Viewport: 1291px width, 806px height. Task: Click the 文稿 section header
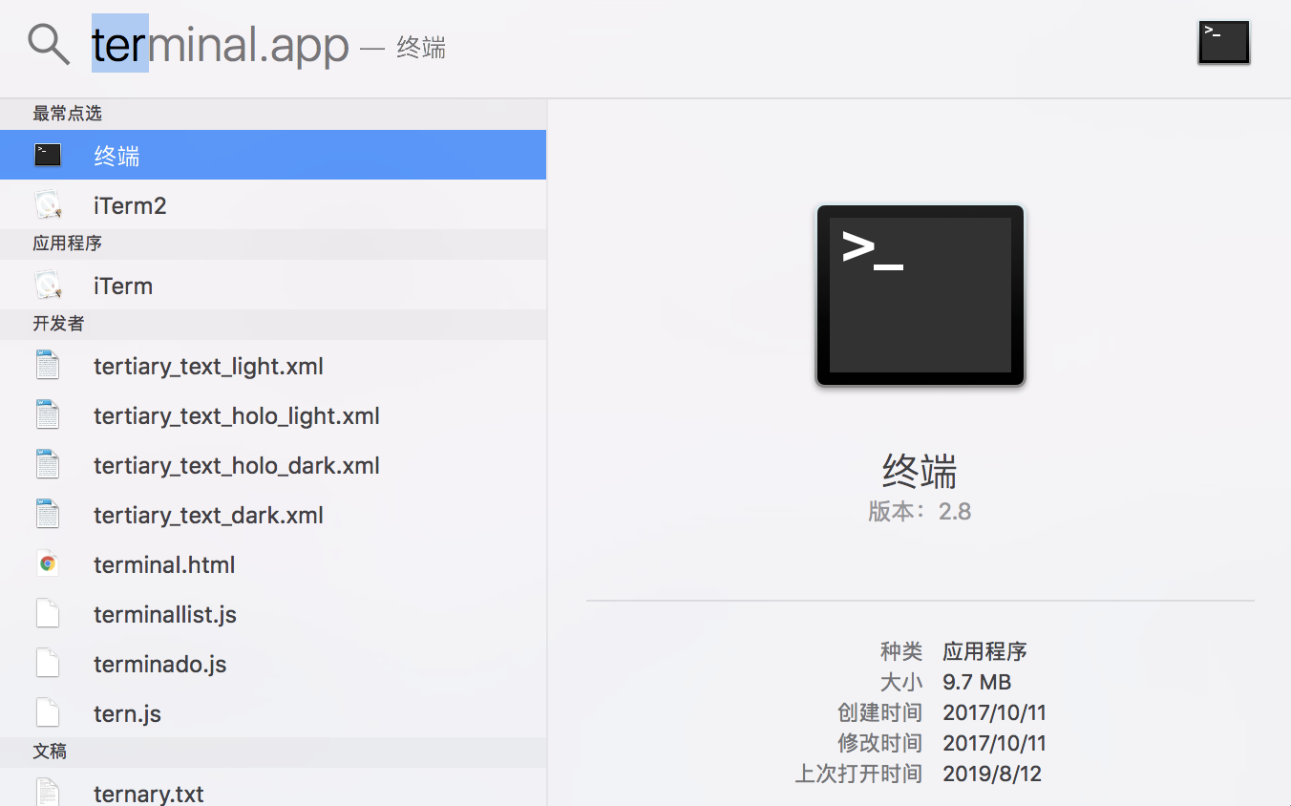[273, 752]
